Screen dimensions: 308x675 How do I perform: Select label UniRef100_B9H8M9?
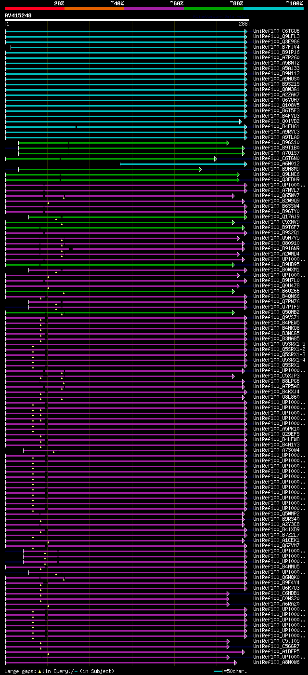pos(276,169)
